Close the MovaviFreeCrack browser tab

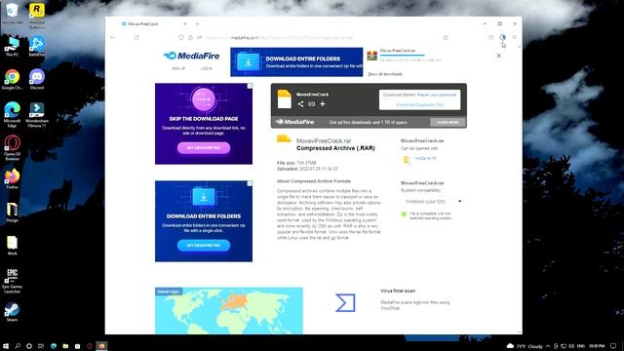tap(185, 23)
